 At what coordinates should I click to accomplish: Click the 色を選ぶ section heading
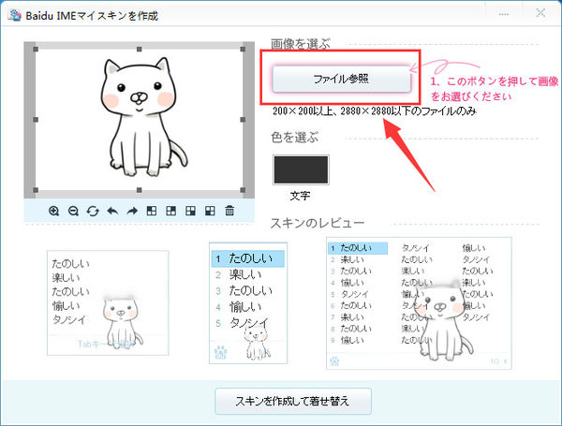[x=295, y=138]
